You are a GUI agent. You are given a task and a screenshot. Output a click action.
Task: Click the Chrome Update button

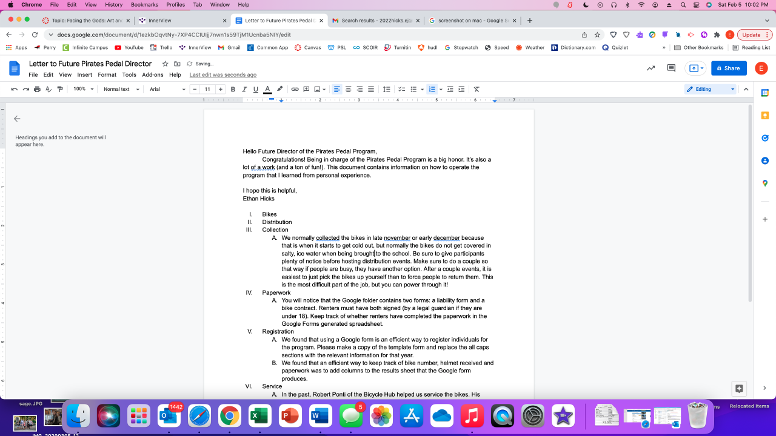tap(754, 35)
